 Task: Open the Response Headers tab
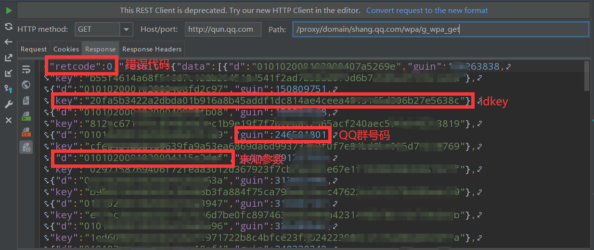pos(152,49)
